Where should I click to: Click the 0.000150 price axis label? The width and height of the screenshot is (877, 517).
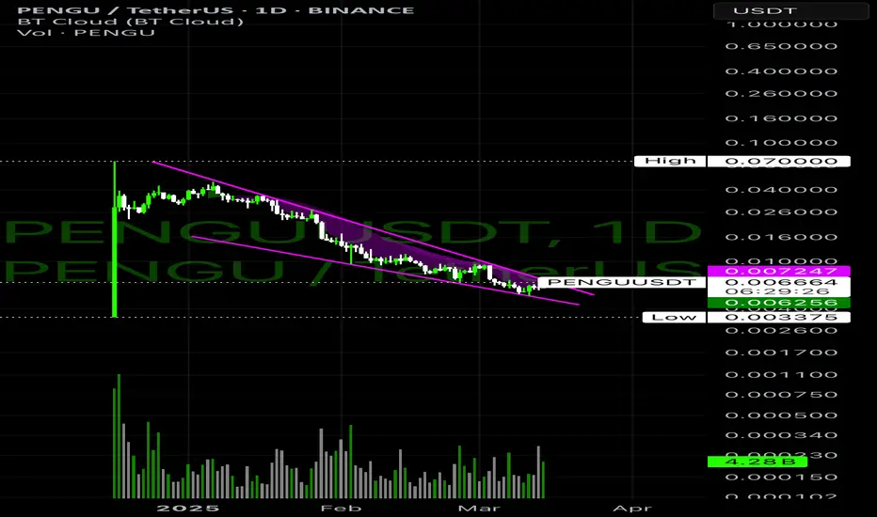[x=781, y=478]
